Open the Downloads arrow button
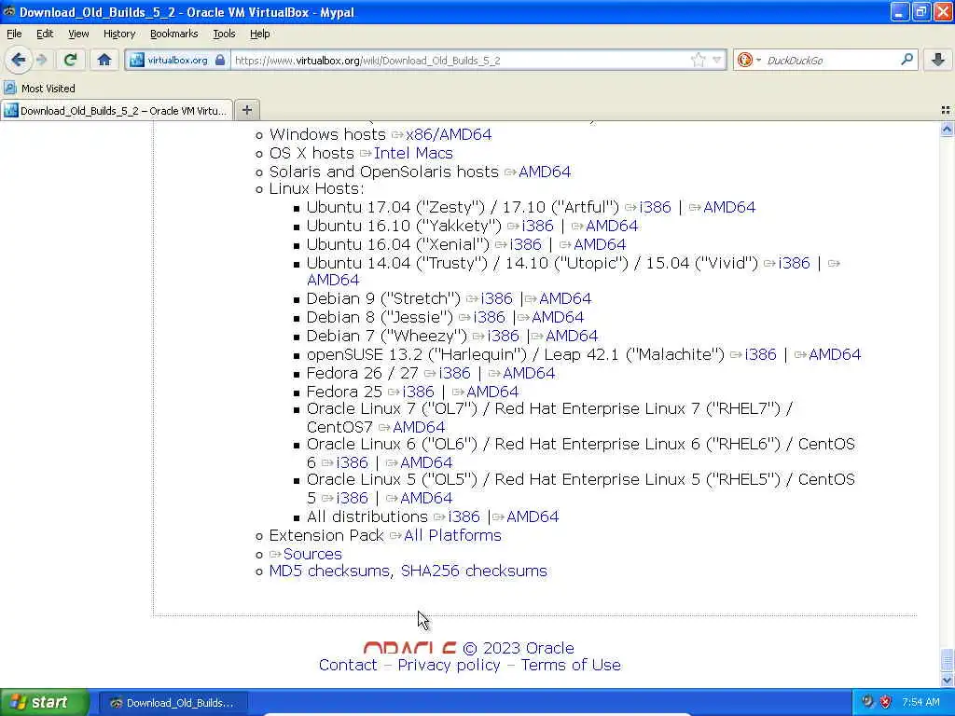This screenshot has height=716, width=955. (938, 60)
